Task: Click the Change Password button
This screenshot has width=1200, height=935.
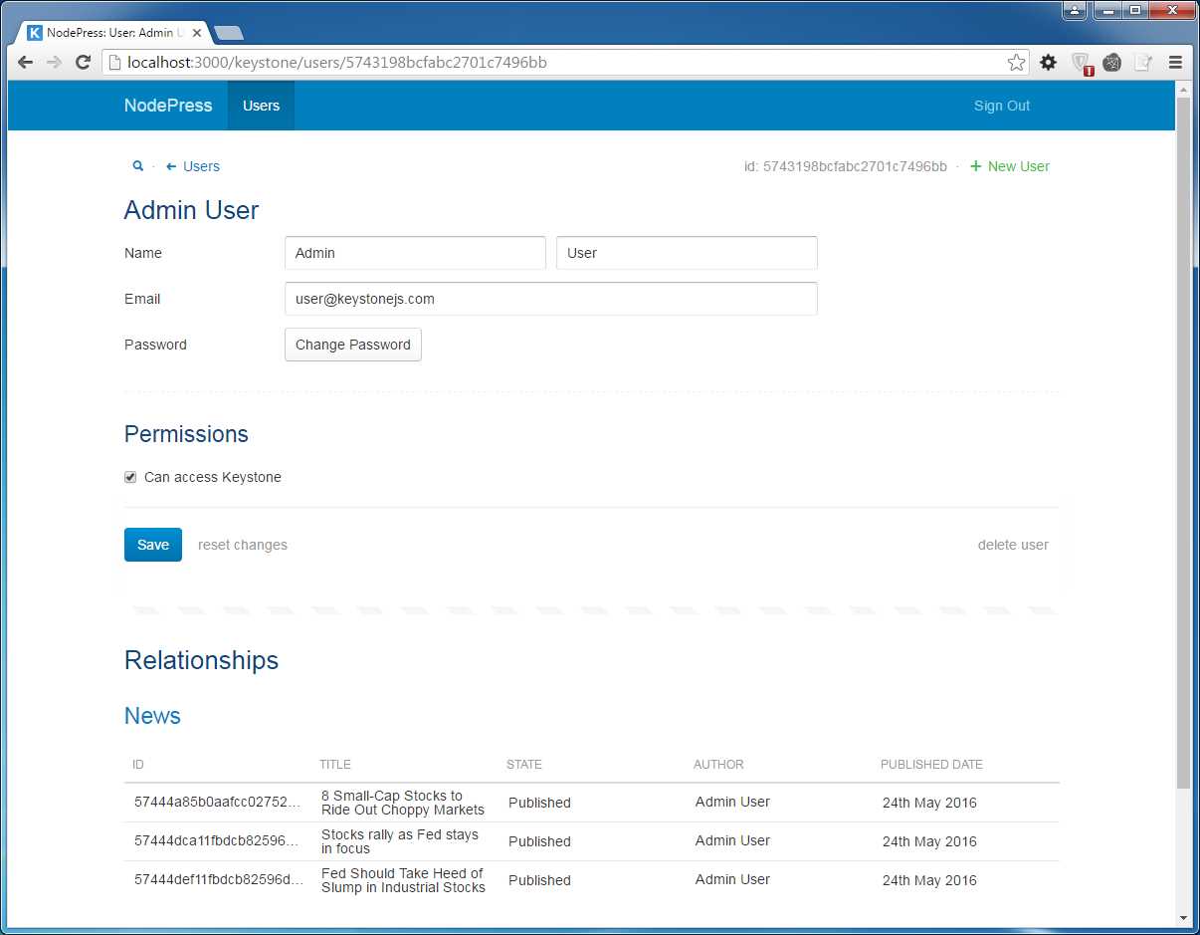Action: coord(353,345)
